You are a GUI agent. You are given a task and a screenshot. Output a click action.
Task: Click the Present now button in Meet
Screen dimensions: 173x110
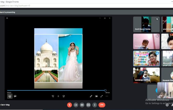point(88,105)
